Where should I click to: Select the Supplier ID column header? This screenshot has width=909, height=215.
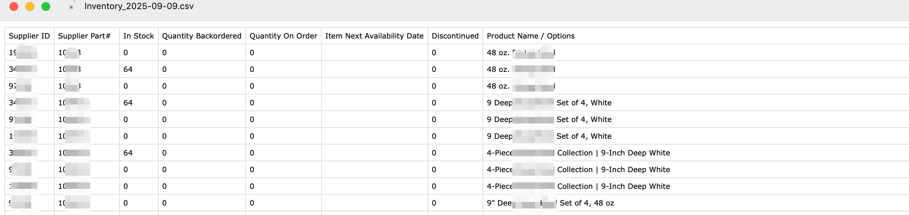pyautogui.click(x=29, y=36)
